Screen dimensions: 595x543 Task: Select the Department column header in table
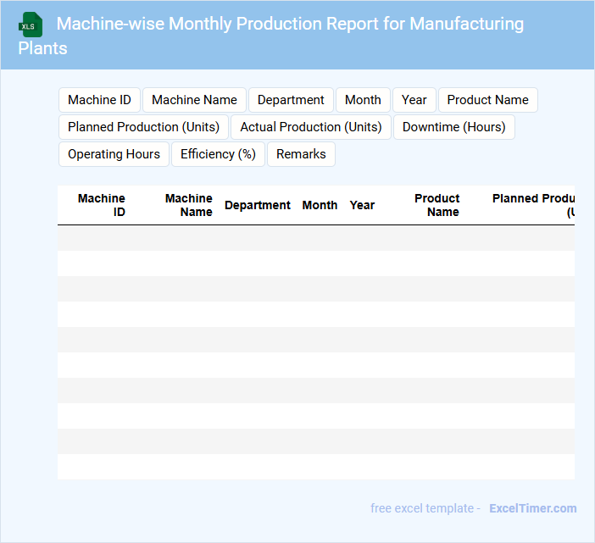pos(257,205)
